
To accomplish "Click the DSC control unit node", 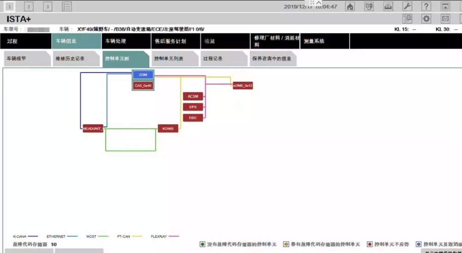I will point(193,118).
